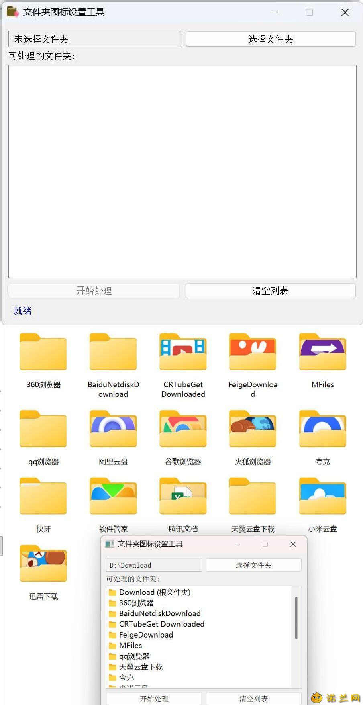Open the 谷歌浏览器 folder icon

[x=183, y=429]
